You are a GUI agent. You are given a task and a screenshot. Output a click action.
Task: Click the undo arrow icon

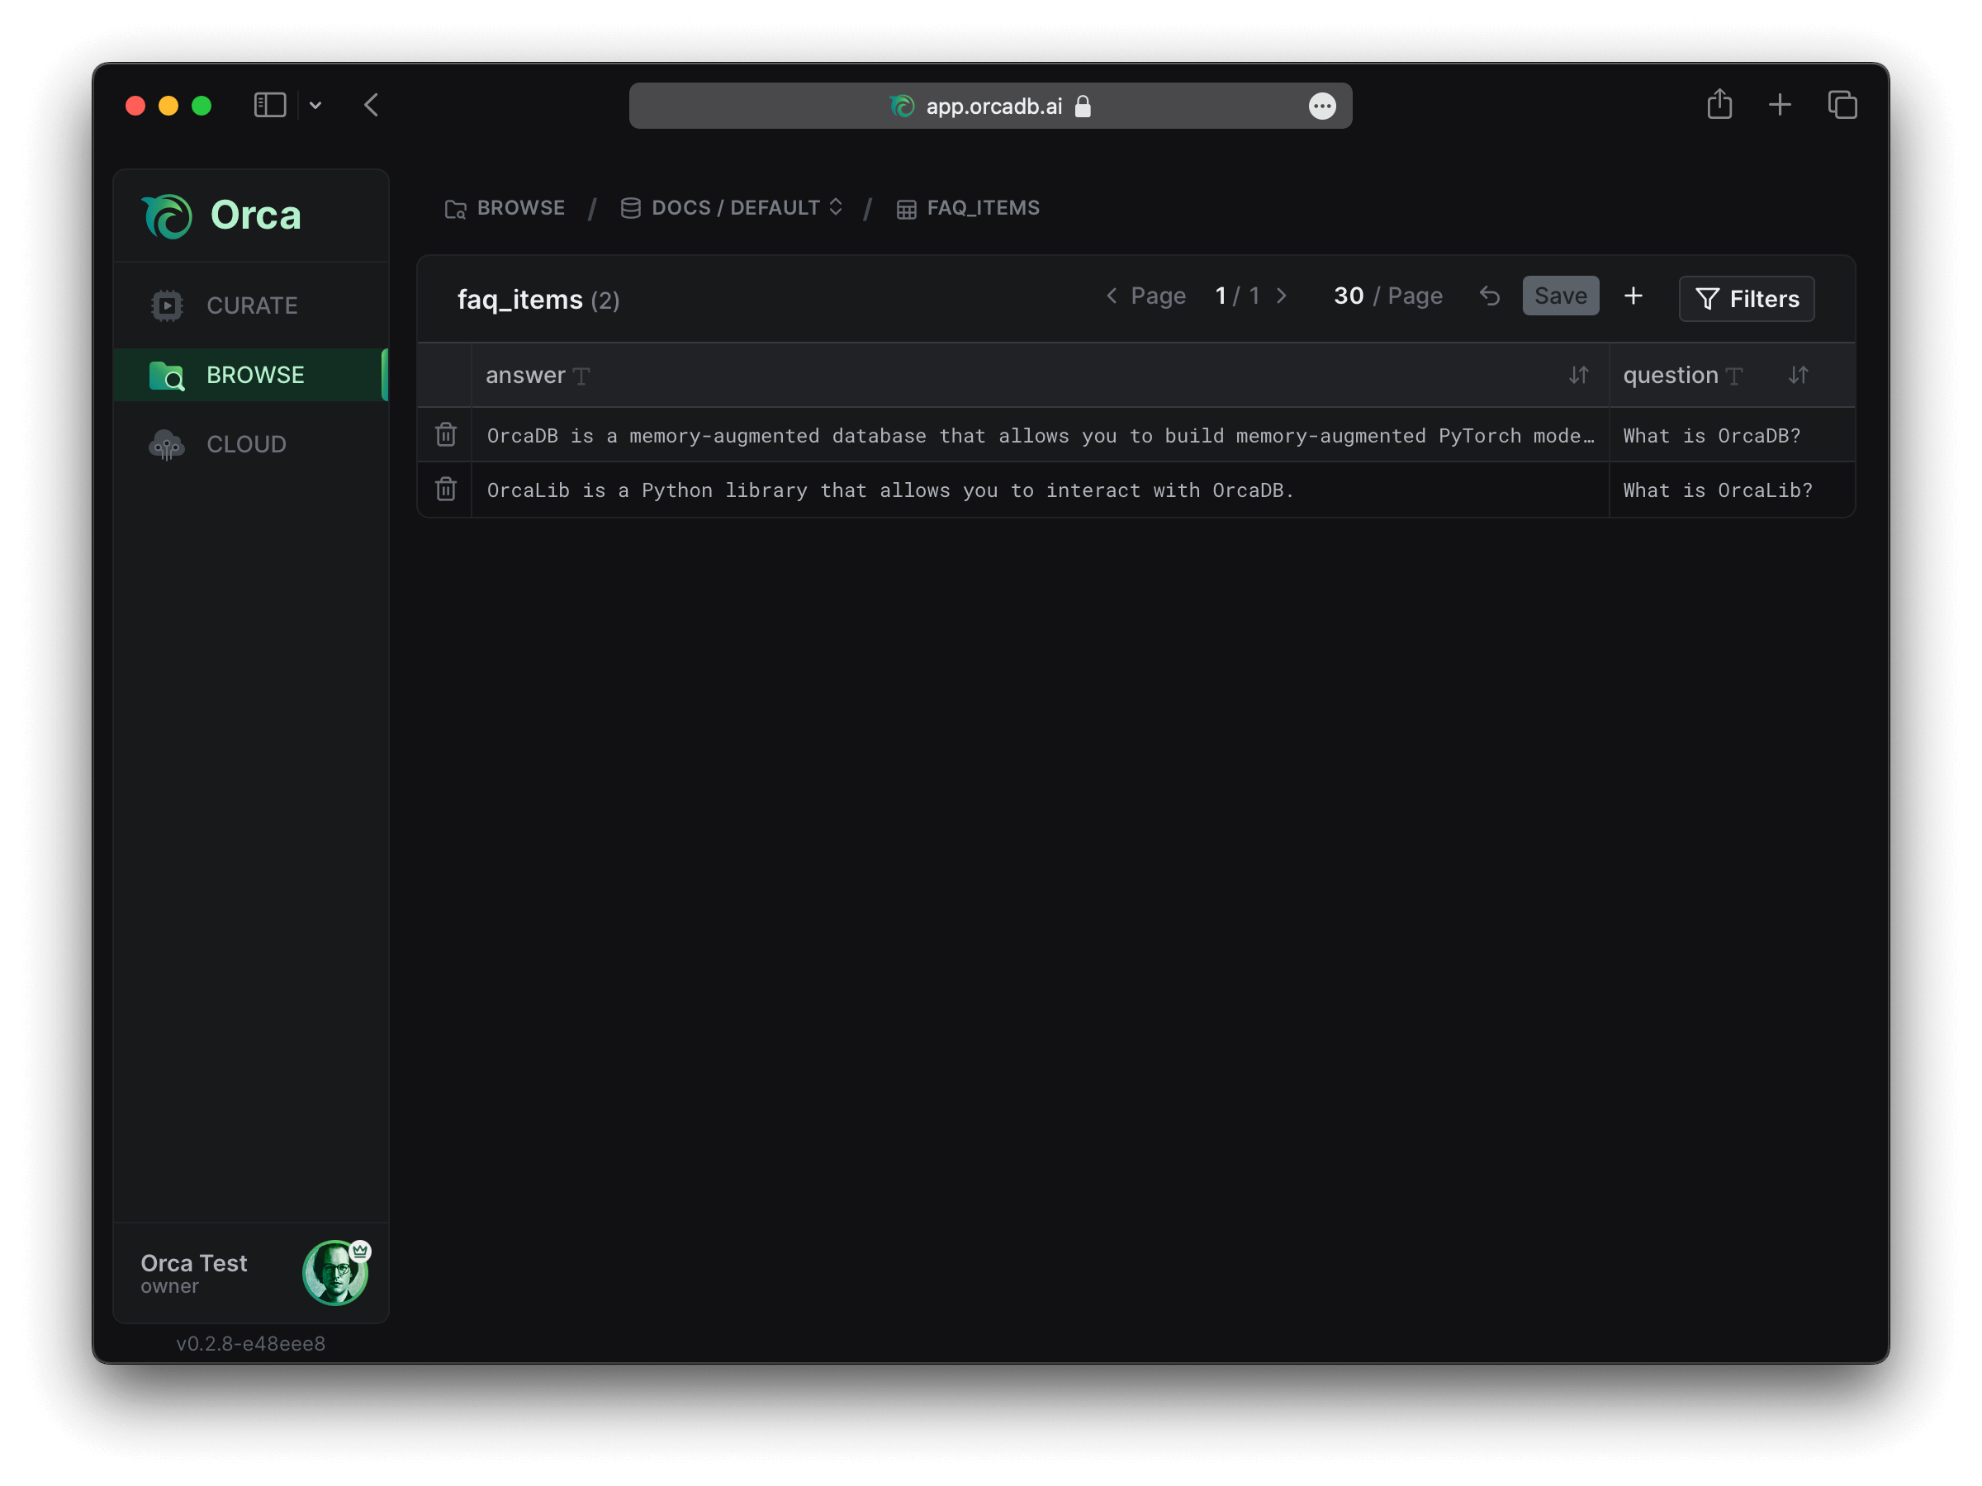click(x=1489, y=296)
